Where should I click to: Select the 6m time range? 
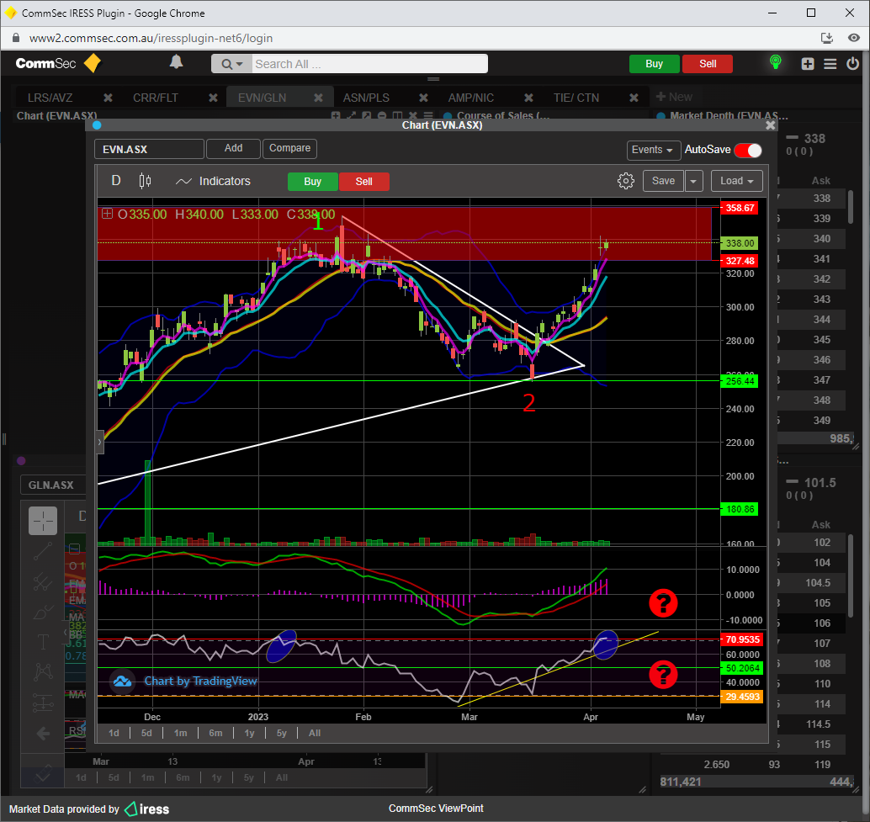(215, 733)
